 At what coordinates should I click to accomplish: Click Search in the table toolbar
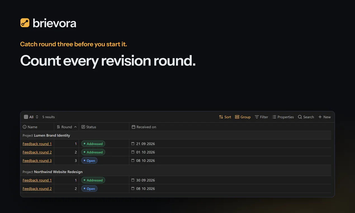306,117
